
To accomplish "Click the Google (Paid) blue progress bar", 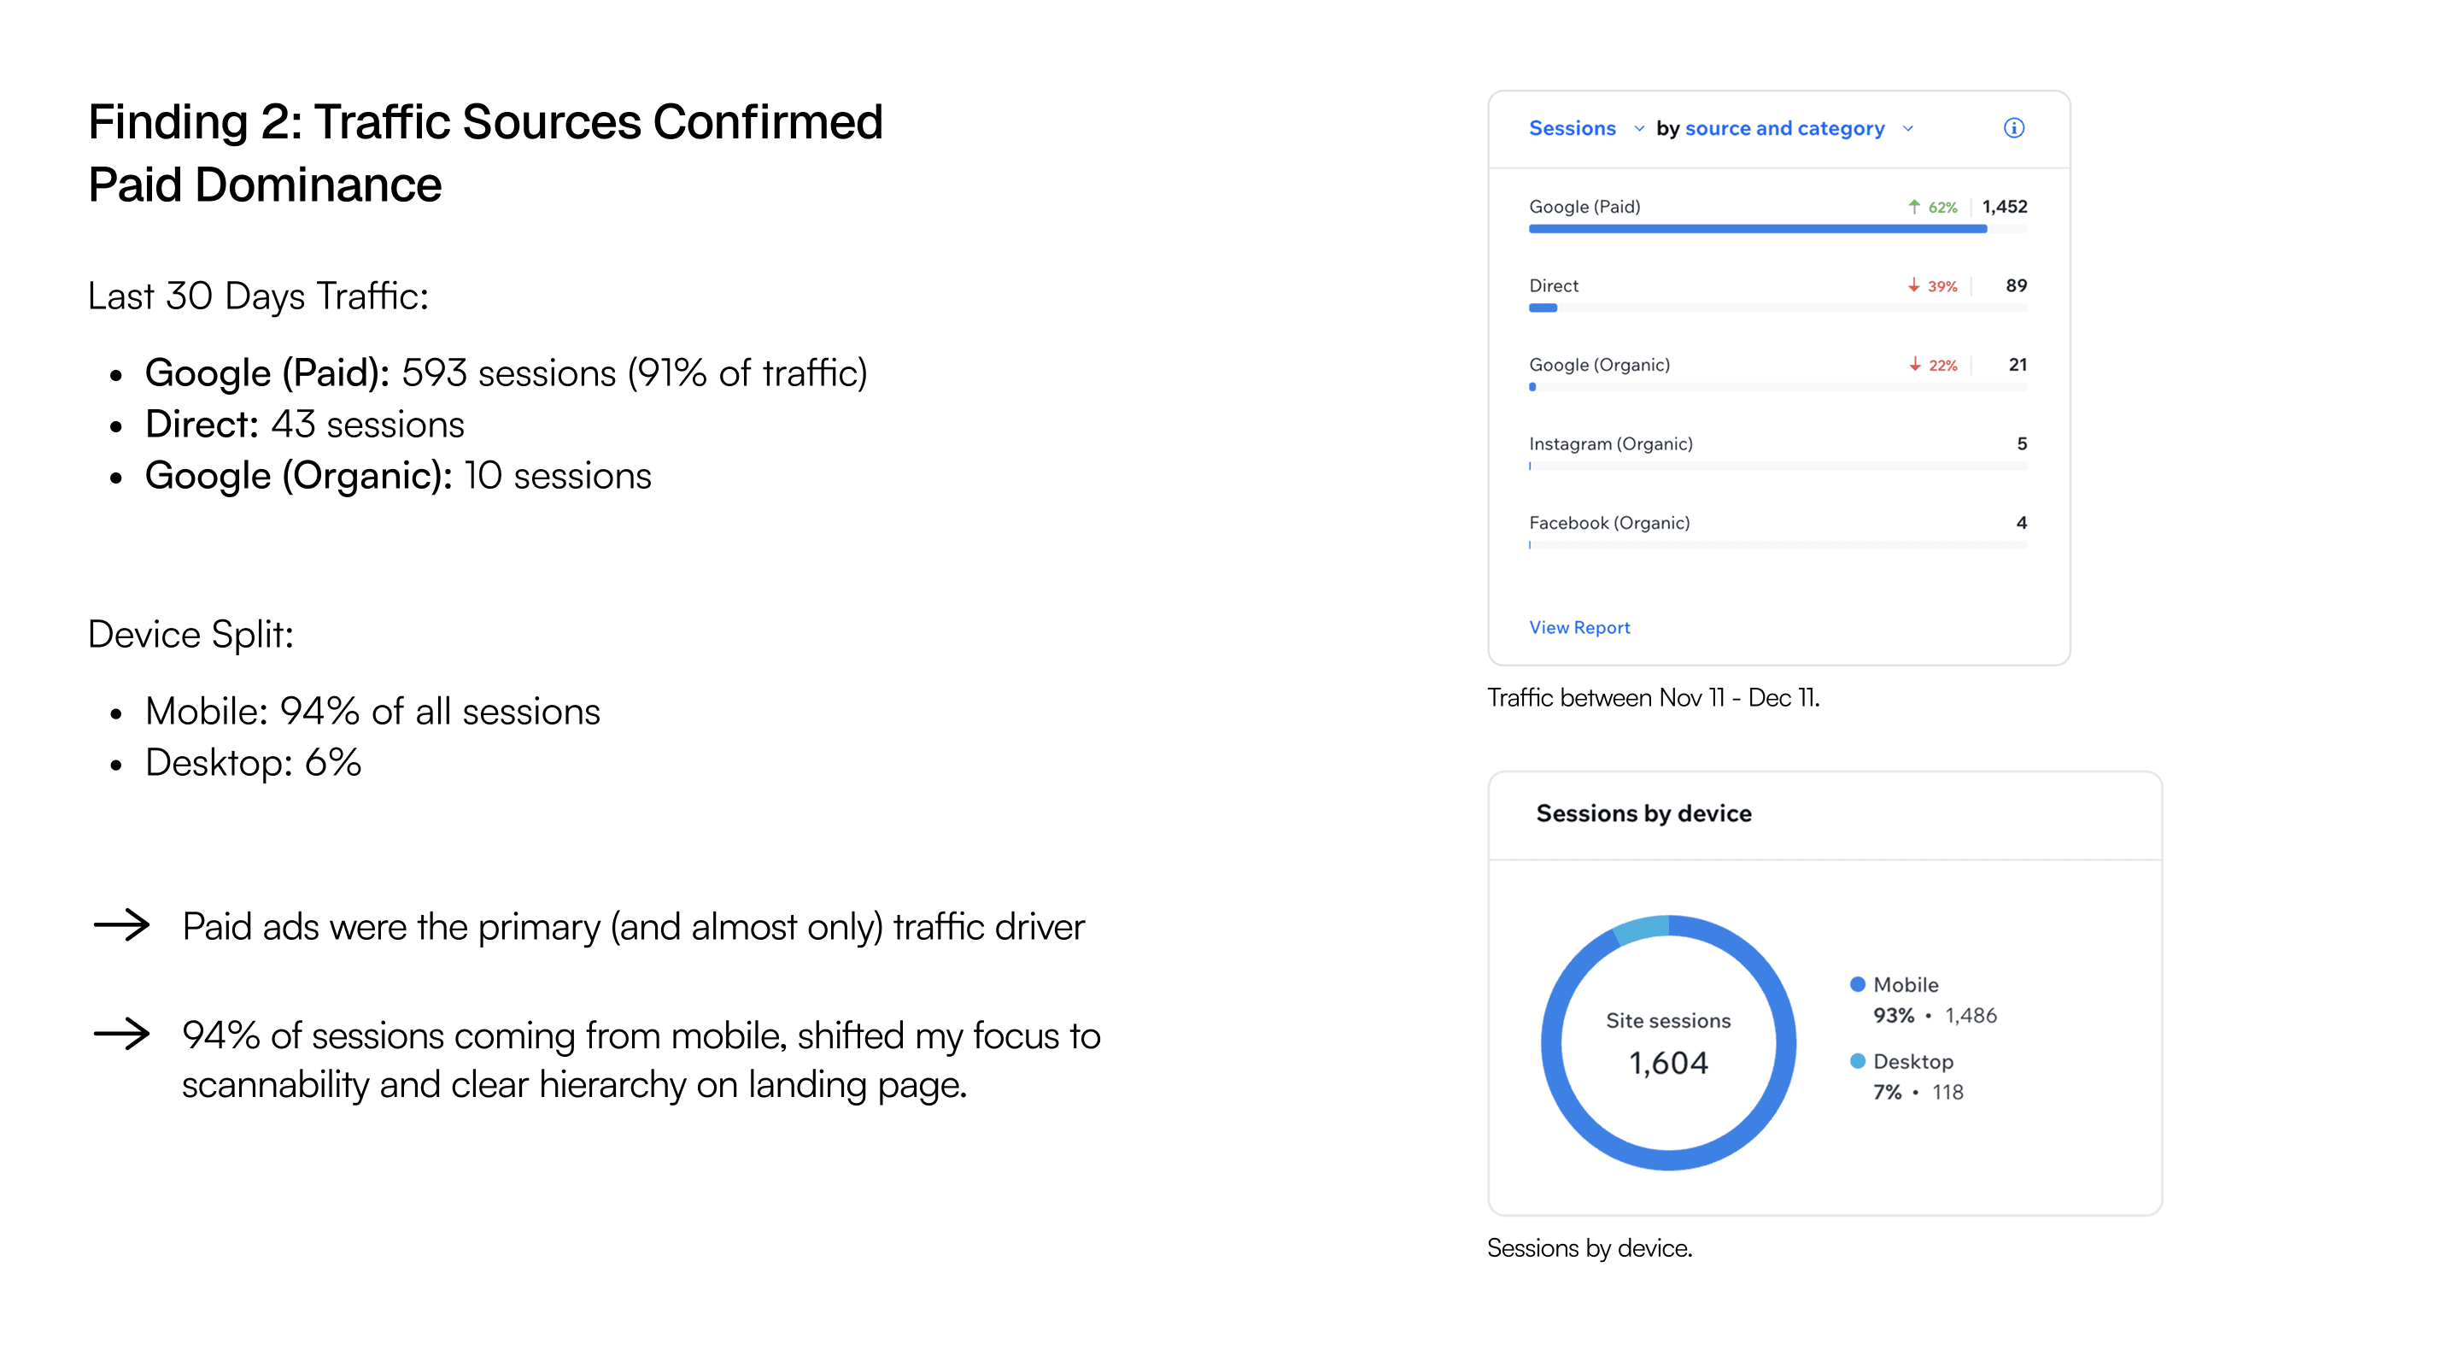I will pos(1757,229).
